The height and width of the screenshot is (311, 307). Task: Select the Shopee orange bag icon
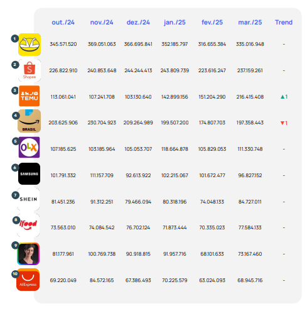[30, 70]
